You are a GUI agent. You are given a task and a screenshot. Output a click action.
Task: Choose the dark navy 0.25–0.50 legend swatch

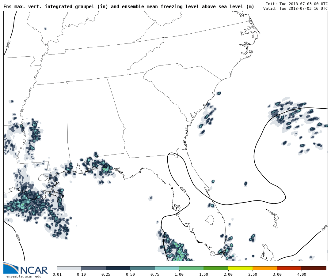pos(118,268)
